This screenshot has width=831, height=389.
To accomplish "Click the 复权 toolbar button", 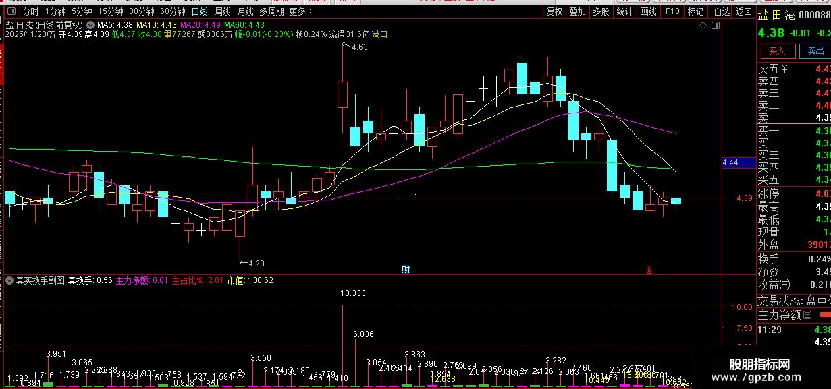I will pyautogui.click(x=555, y=11).
